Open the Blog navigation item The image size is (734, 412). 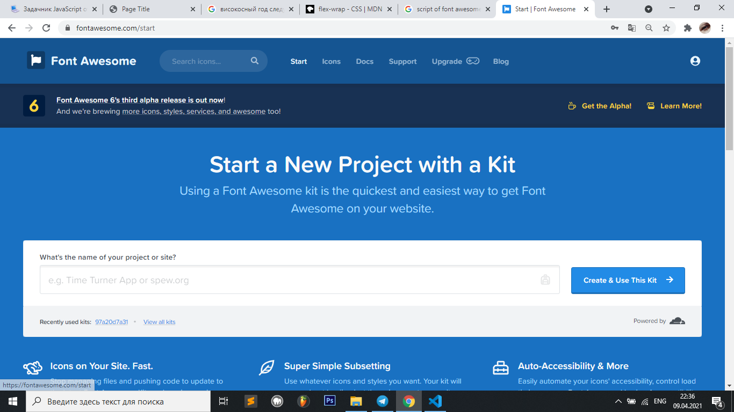click(501, 61)
